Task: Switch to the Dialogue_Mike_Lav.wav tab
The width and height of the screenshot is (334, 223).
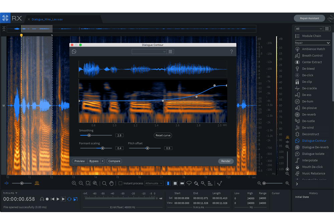Action: click(47, 19)
